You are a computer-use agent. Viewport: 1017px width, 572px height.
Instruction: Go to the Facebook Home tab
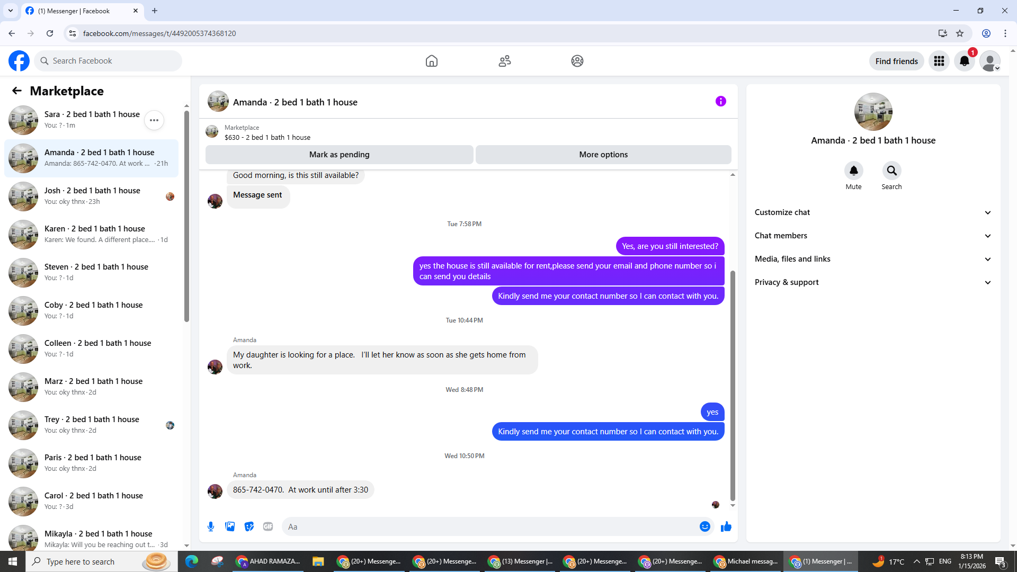tap(431, 61)
